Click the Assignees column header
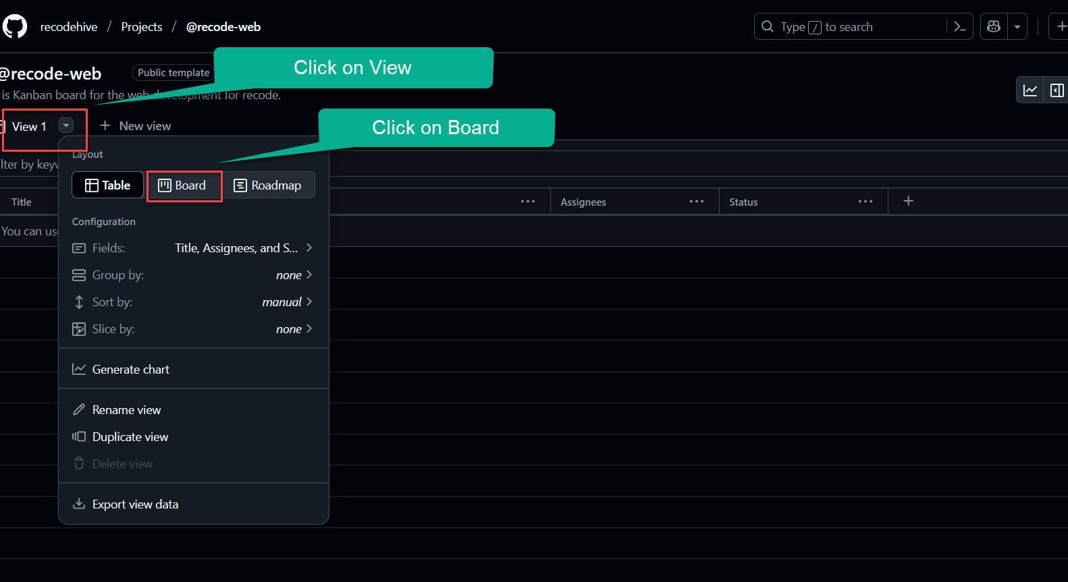Screen dimensions: 1068x582 click(583, 202)
